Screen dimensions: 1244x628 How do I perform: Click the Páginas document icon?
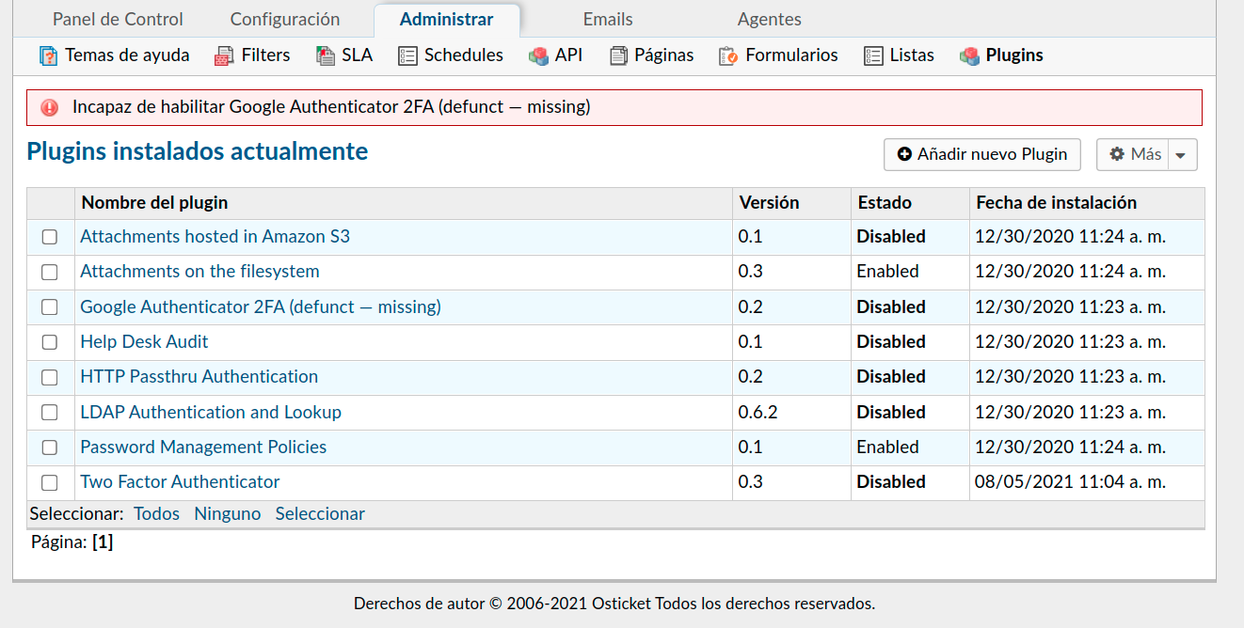pos(618,56)
